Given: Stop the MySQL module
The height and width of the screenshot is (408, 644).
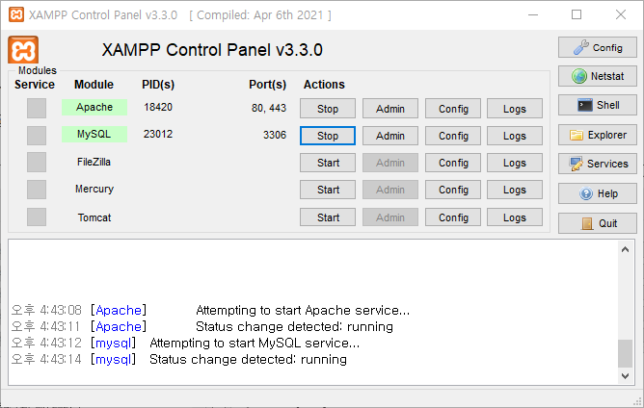Looking at the screenshot, I should (328, 136).
